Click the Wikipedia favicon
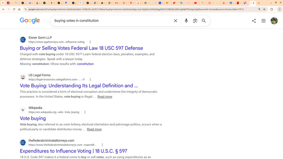 pyautogui.click(x=23, y=110)
